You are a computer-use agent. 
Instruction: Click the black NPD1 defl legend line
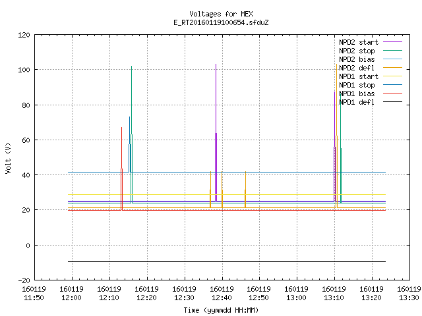392,102
